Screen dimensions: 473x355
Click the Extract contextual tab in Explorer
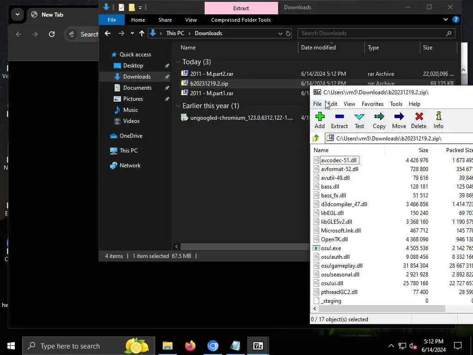(x=241, y=8)
